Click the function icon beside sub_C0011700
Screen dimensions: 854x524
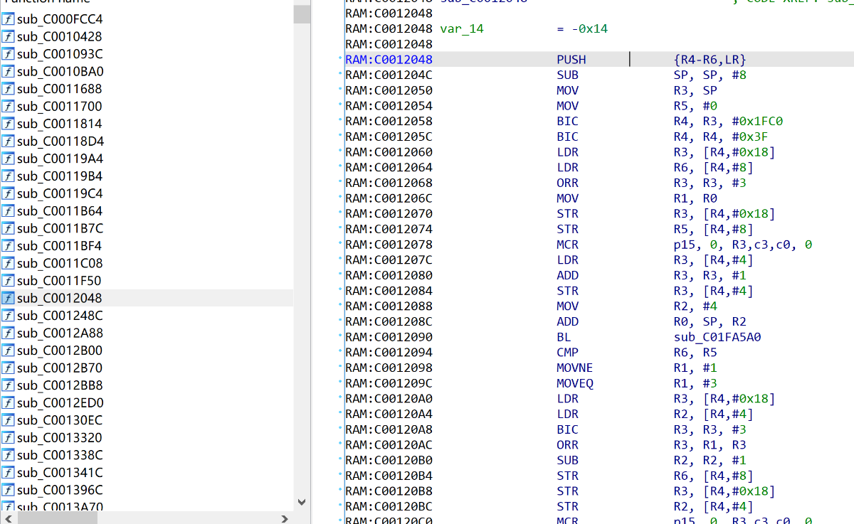[x=8, y=106]
